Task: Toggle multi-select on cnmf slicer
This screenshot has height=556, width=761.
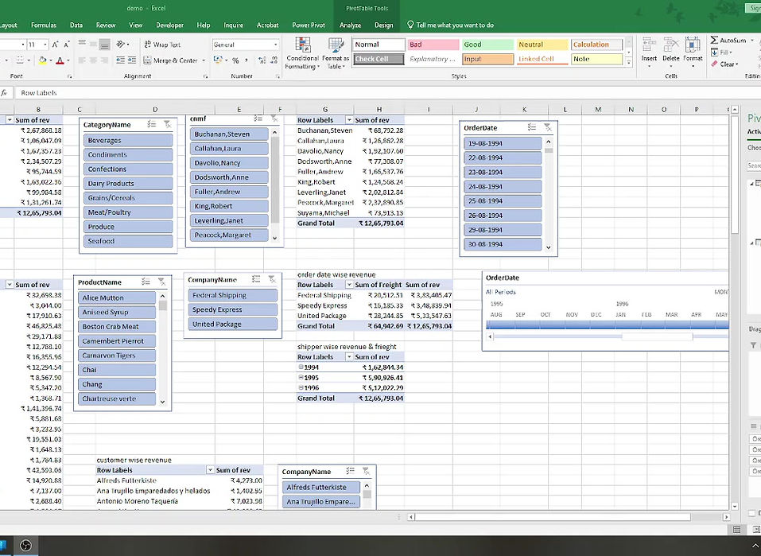Action: point(258,119)
